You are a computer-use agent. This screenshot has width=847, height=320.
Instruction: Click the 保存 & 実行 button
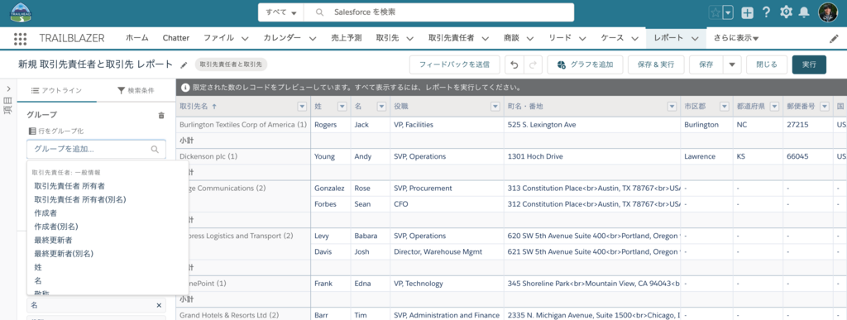coord(656,64)
